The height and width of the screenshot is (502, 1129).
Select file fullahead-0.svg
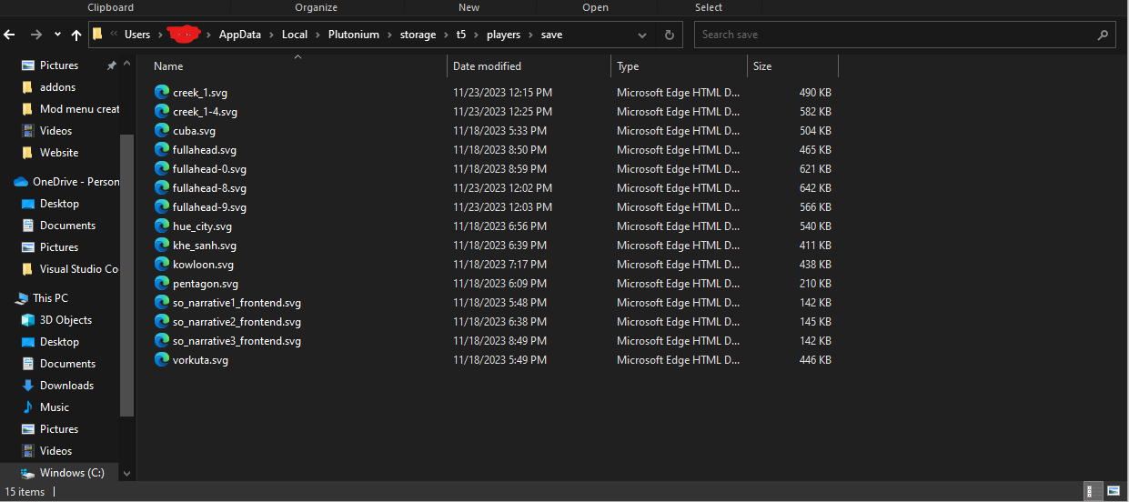coord(209,168)
